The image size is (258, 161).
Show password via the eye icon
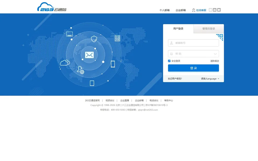click(215, 54)
